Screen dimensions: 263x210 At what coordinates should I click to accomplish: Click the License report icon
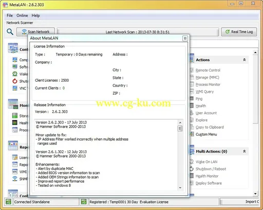pos(15,157)
